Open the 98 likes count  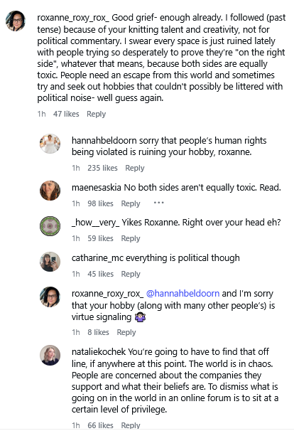(100, 203)
